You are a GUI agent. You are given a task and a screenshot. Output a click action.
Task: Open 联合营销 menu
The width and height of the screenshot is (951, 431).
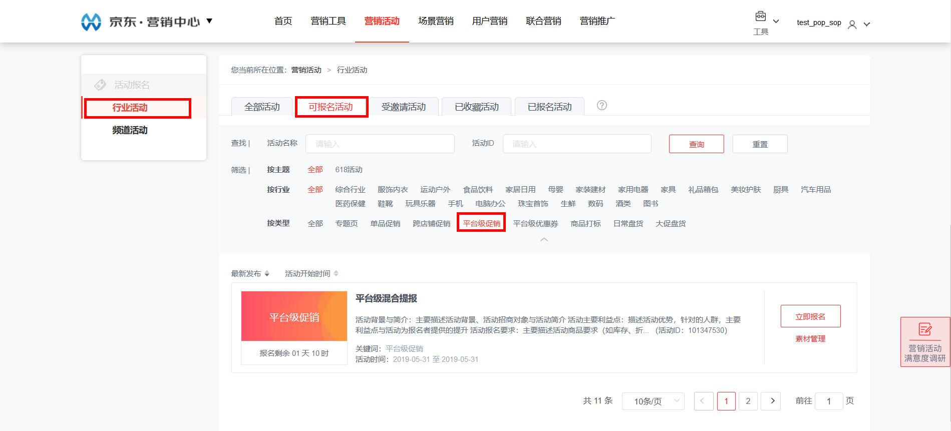pyautogui.click(x=543, y=21)
